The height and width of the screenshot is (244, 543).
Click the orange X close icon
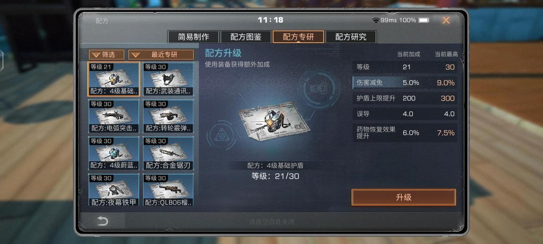(x=446, y=20)
